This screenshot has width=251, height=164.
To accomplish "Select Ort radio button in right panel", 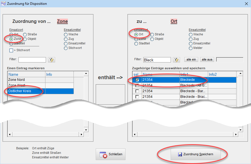I will click(136, 34).
